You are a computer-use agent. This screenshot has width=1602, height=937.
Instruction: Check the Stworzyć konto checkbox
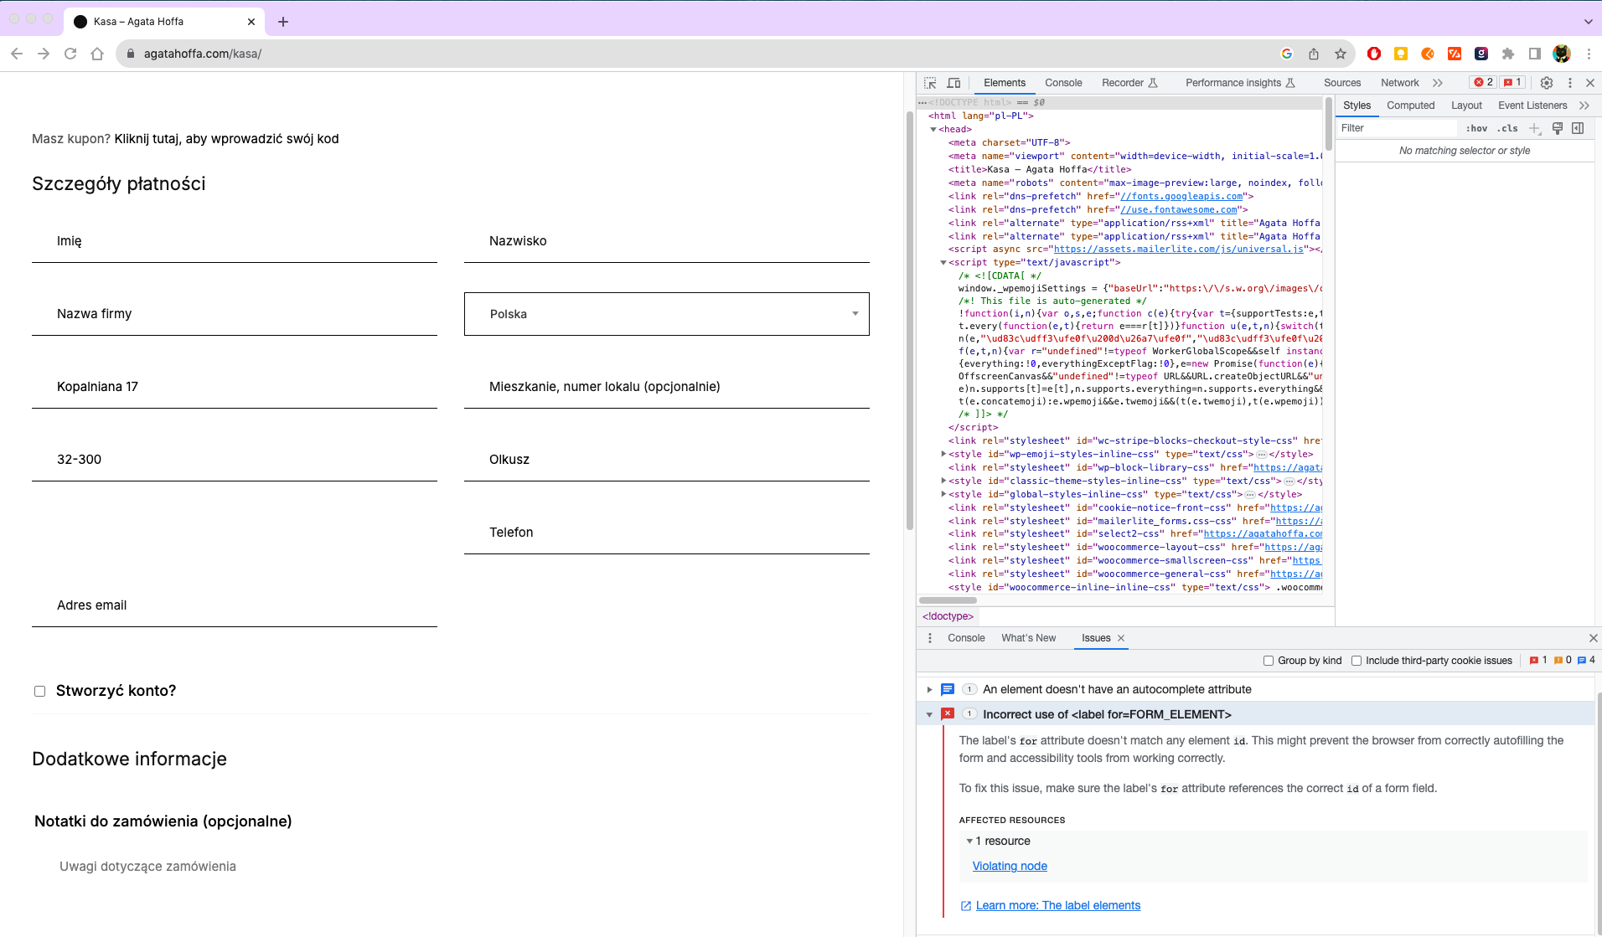(x=39, y=691)
